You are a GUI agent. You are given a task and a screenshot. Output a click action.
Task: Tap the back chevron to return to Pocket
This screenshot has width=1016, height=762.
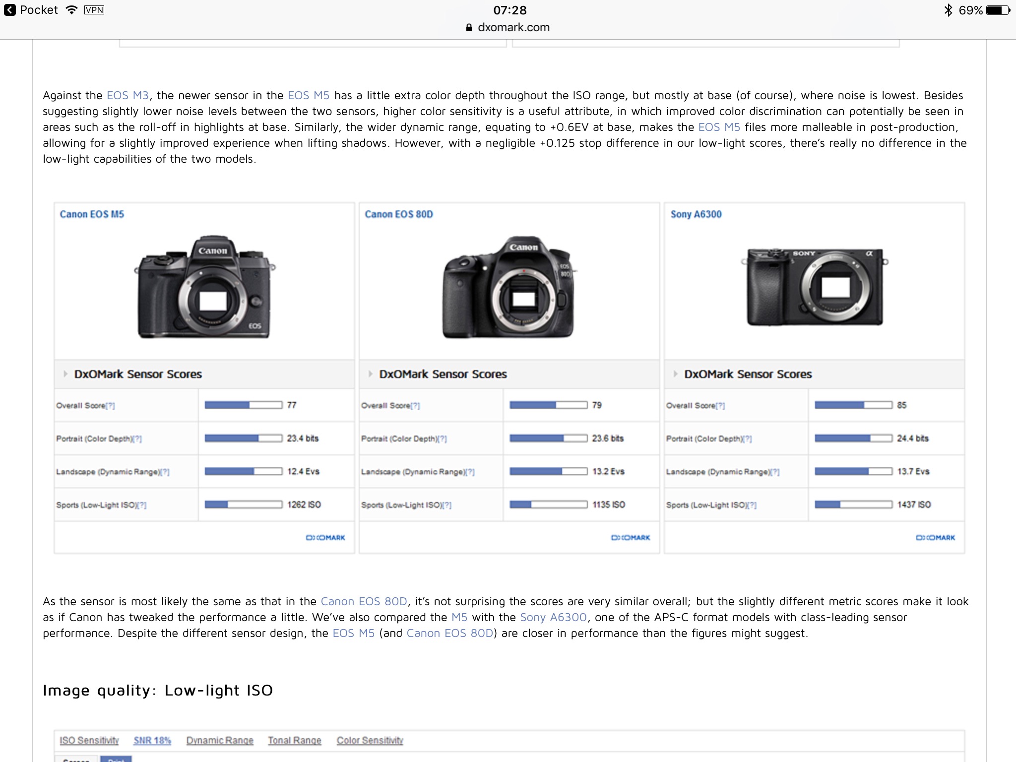click(x=10, y=10)
